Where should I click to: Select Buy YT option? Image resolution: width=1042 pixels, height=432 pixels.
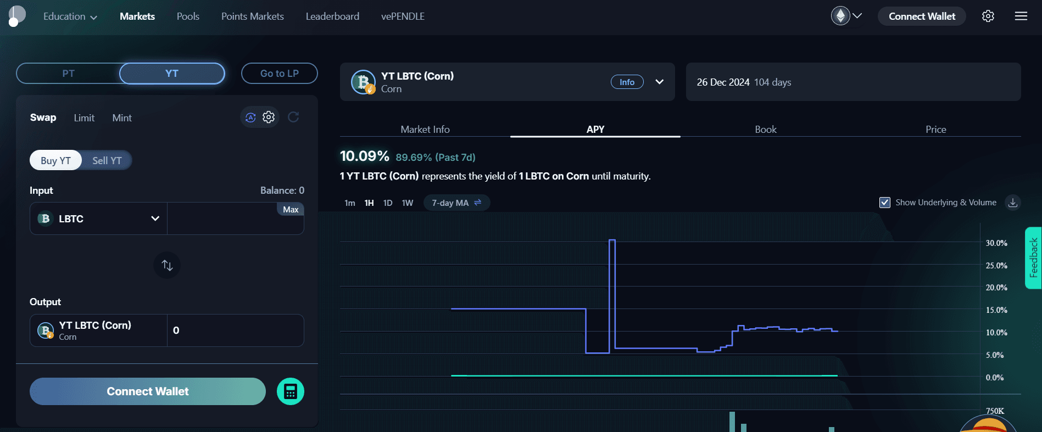coord(55,160)
